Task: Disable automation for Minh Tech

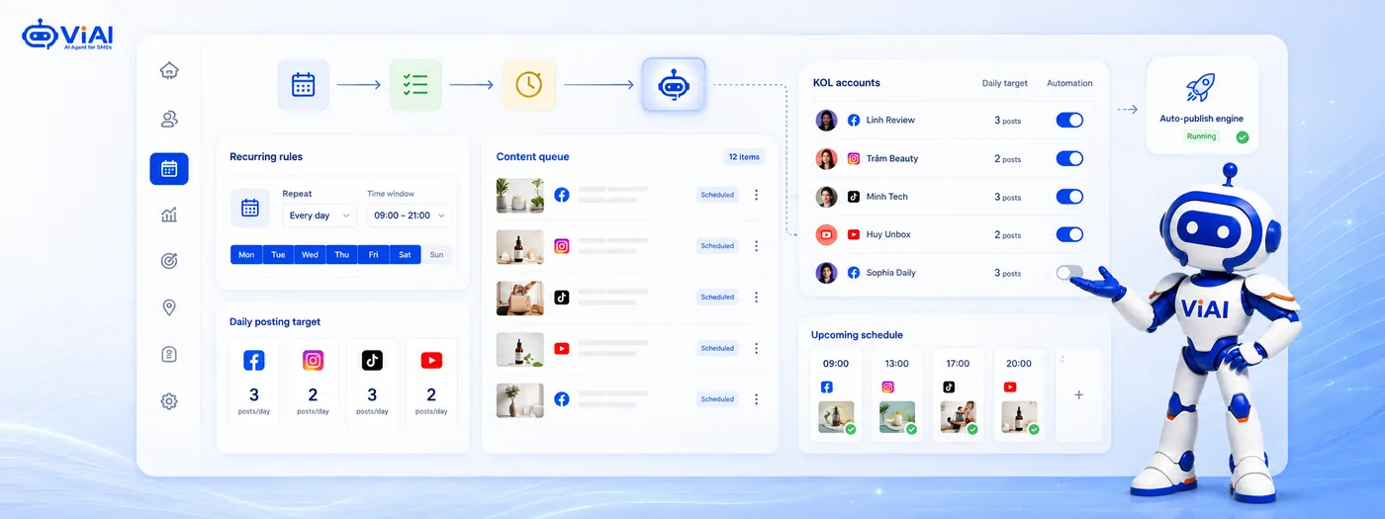Action: (1069, 197)
